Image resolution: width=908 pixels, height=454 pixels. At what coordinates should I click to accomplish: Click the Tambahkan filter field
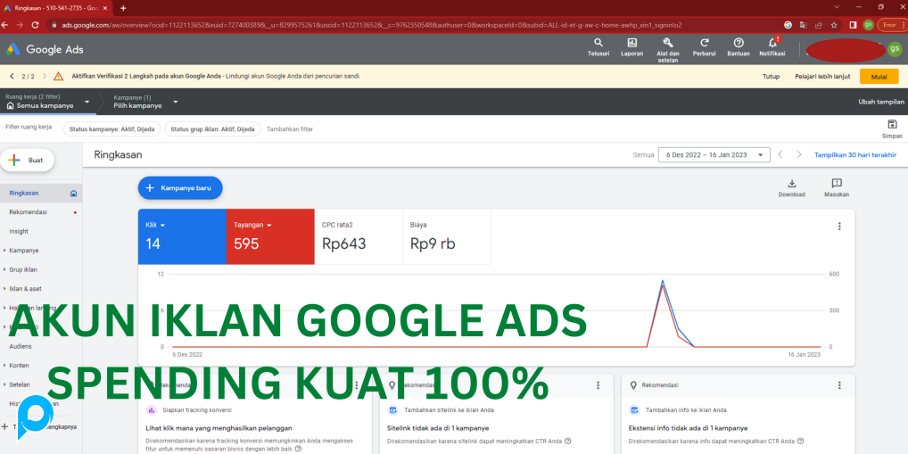click(x=290, y=129)
